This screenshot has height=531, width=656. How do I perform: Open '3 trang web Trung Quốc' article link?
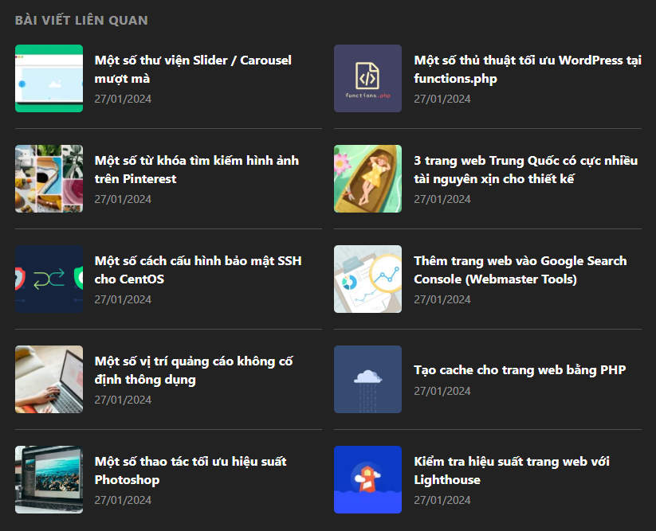[526, 170]
